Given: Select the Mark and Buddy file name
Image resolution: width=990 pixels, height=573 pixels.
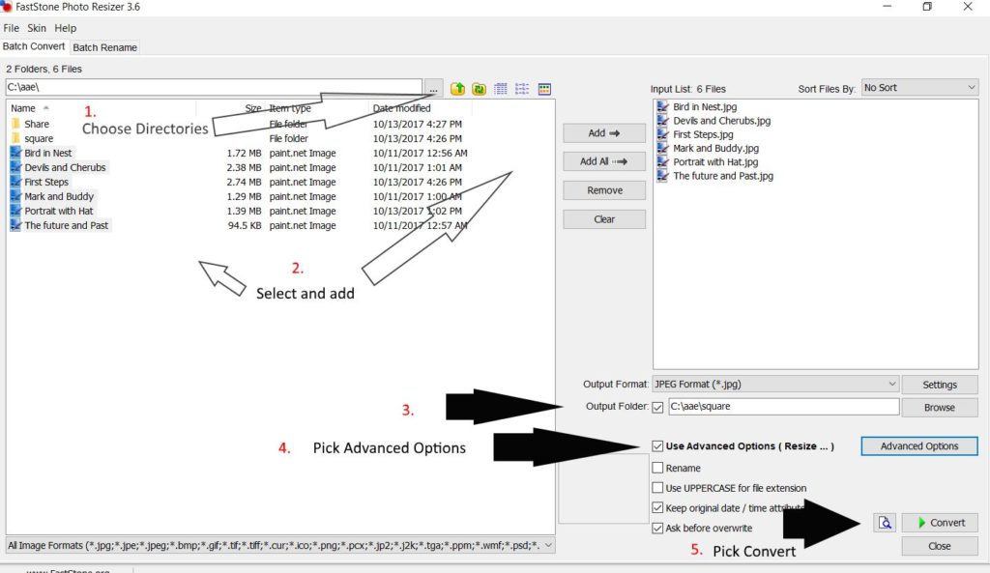Looking at the screenshot, I should [59, 196].
